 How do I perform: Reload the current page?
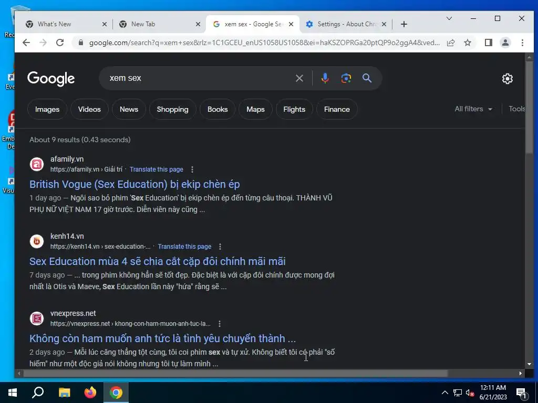60,43
